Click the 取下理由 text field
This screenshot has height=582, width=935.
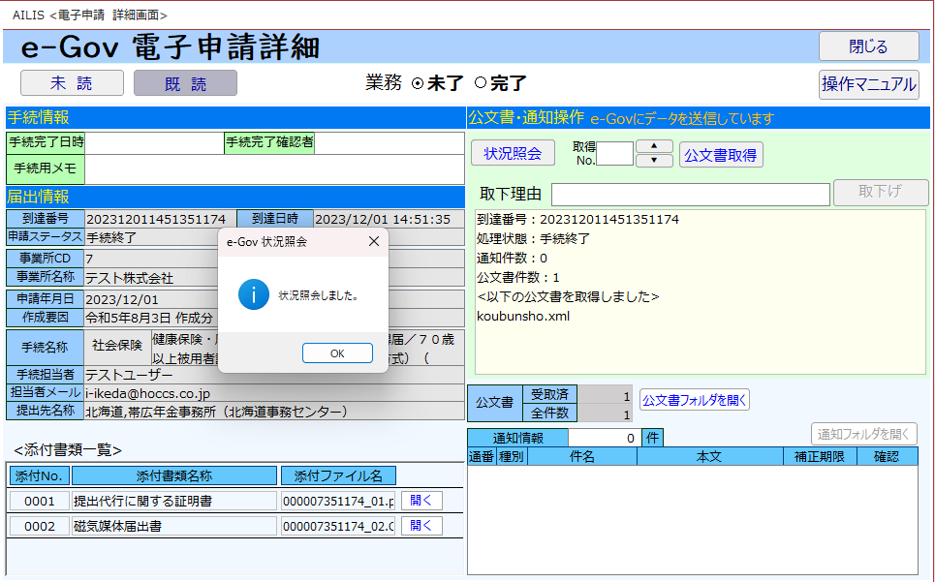[x=689, y=194]
